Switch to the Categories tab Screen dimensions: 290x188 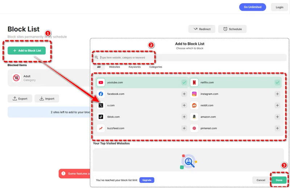point(156,67)
